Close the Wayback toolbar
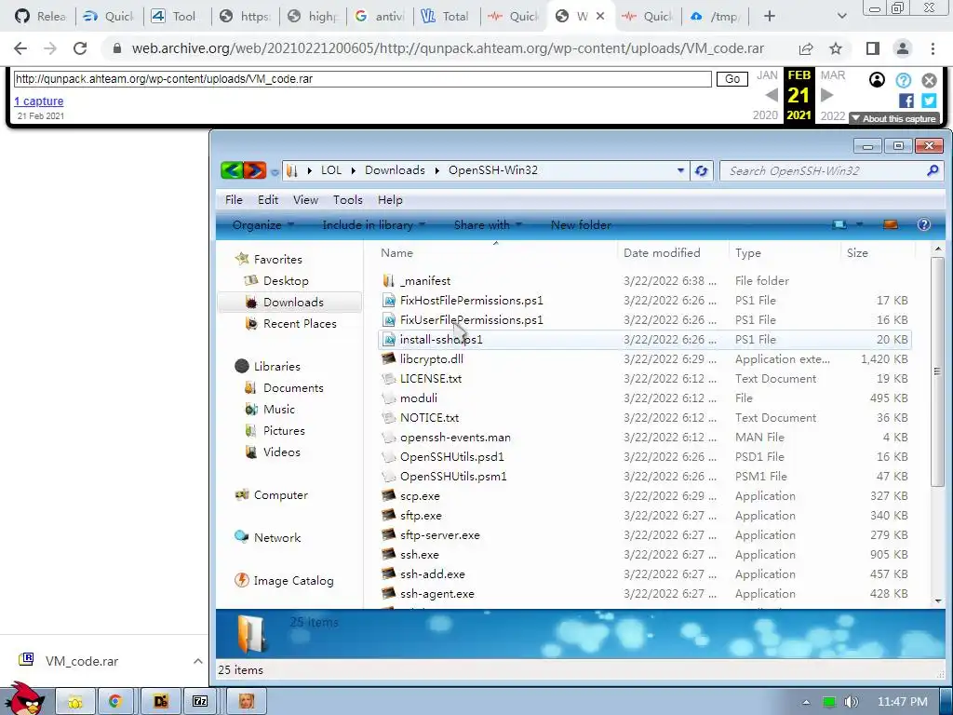953x715 pixels. coord(930,80)
